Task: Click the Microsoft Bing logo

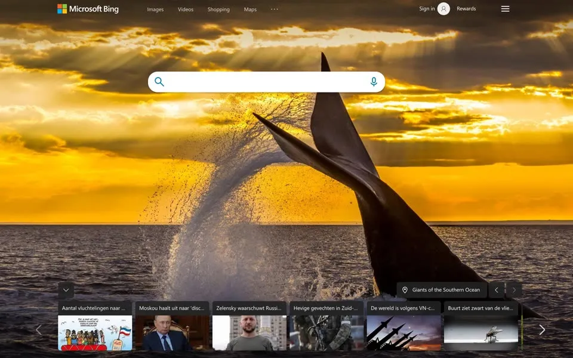Action: click(x=88, y=9)
